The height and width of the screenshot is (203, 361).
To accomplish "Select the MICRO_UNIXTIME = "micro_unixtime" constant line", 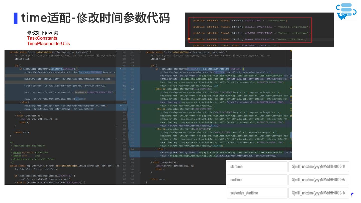I will pos(252,33).
